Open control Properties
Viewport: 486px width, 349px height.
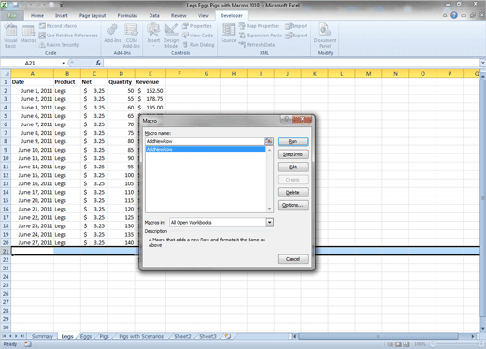point(197,26)
